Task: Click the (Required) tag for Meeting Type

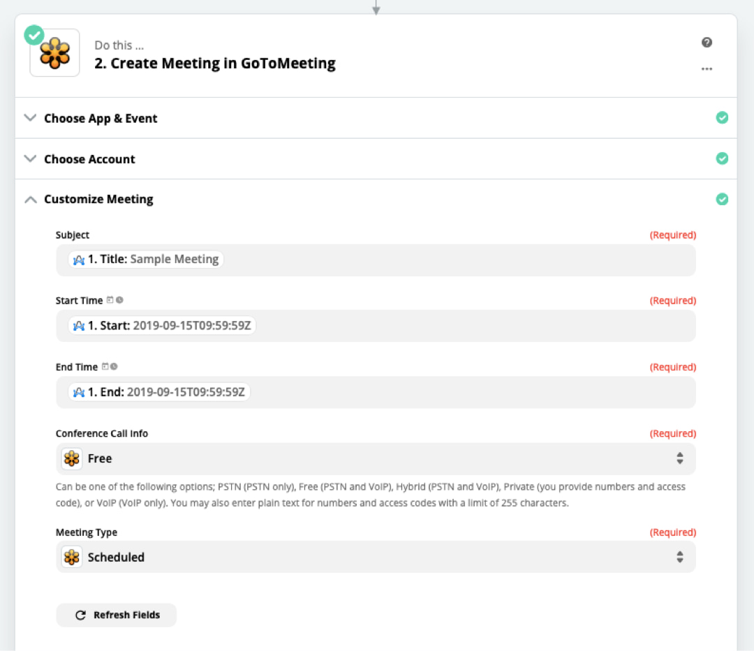Action: click(x=673, y=532)
